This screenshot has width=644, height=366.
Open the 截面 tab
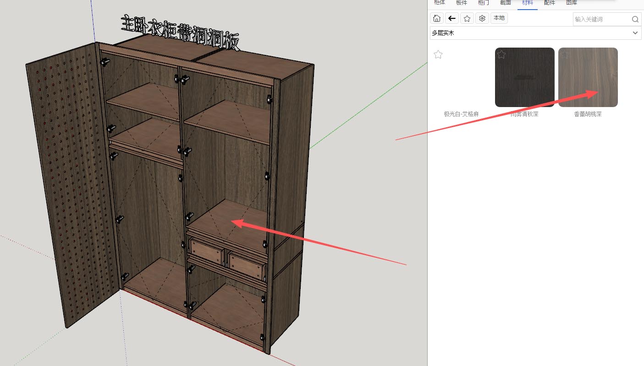[x=506, y=3]
